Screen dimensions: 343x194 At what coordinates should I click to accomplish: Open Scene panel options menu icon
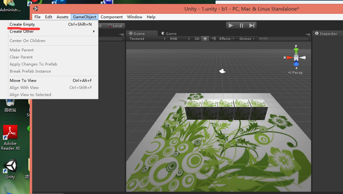tap(308, 34)
